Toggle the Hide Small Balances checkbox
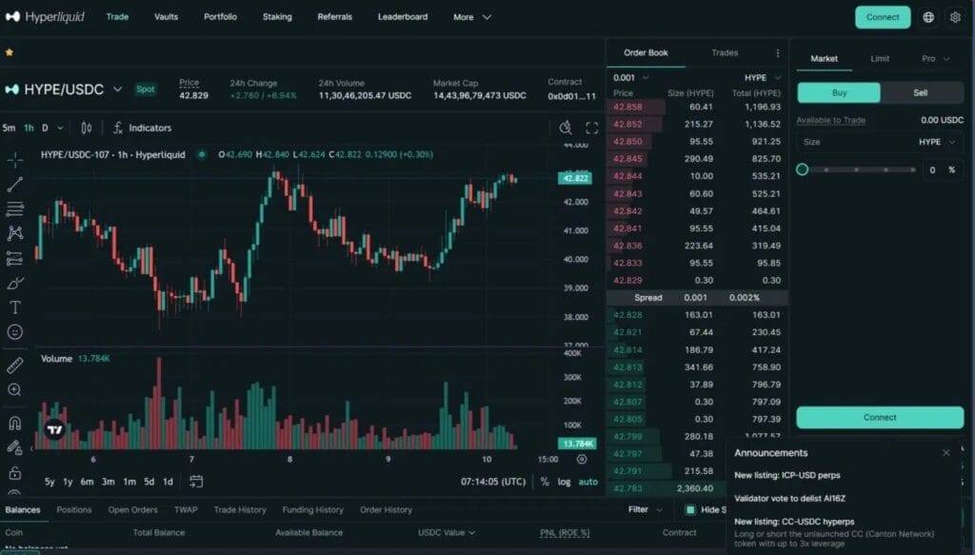The height and width of the screenshot is (555, 975). pyautogui.click(x=690, y=510)
